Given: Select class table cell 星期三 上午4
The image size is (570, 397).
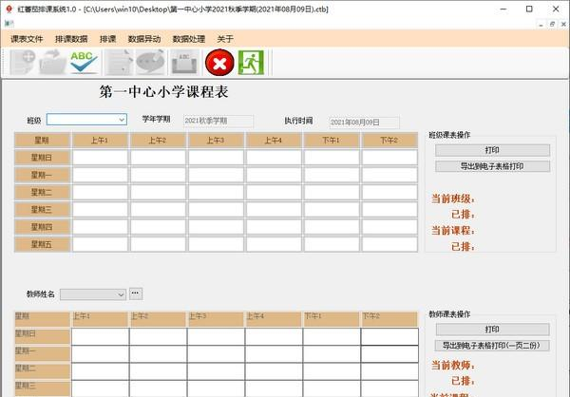Looking at the screenshot, I should click(274, 209).
